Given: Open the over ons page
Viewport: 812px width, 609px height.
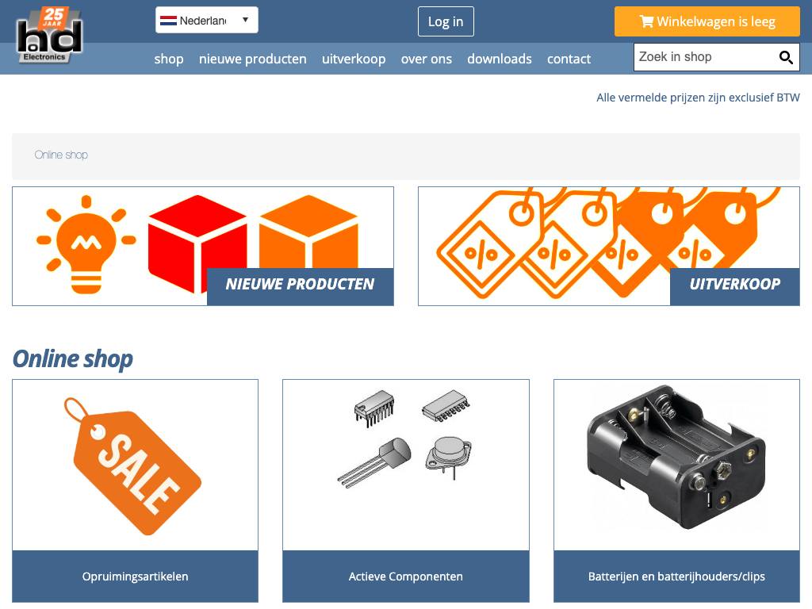Looking at the screenshot, I should [426, 59].
